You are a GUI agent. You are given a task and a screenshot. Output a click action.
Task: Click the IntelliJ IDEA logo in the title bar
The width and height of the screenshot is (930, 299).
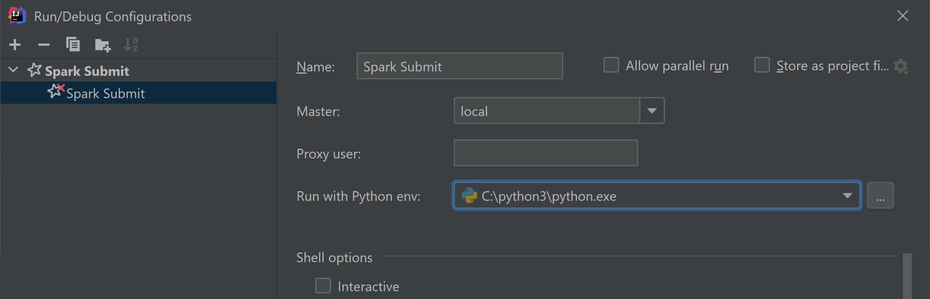click(17, 16)
